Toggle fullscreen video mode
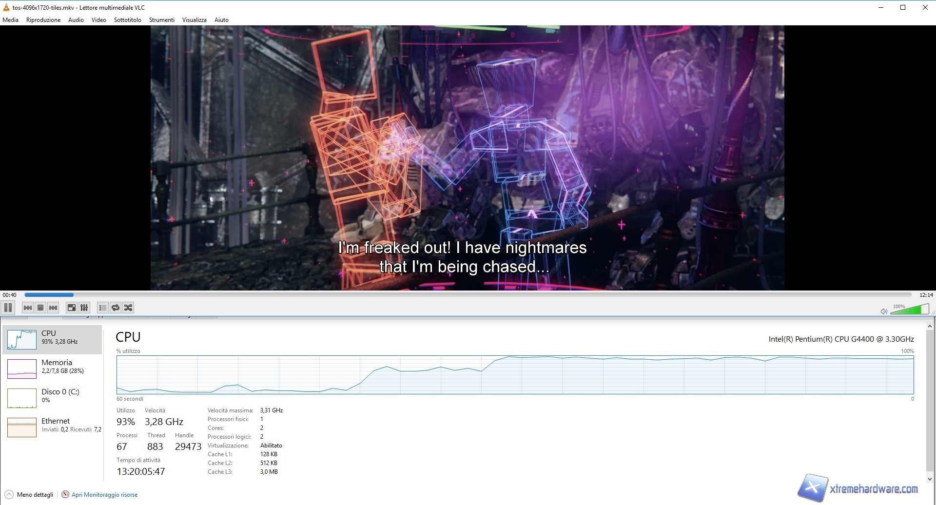 pyautogui.click(x=72, y=308)
